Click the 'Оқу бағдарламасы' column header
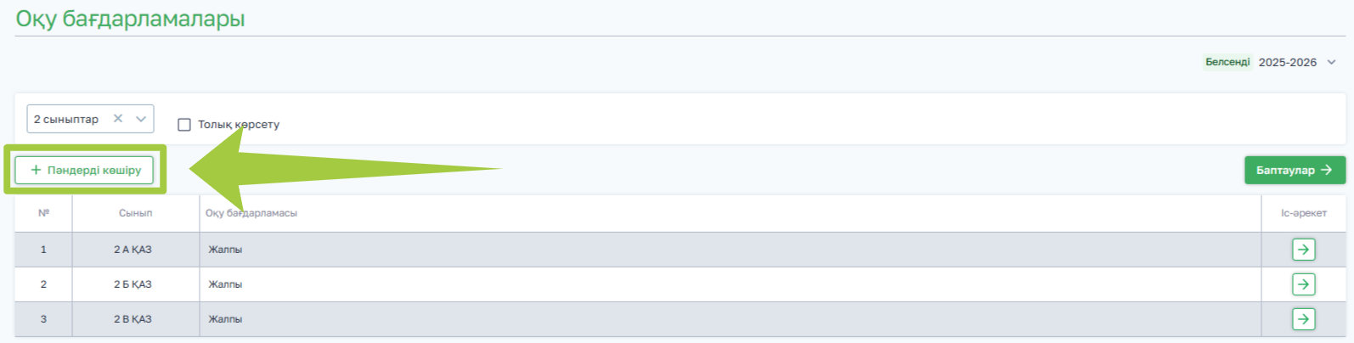Viewport: 1354px width, 343px height. click(251, 213)
